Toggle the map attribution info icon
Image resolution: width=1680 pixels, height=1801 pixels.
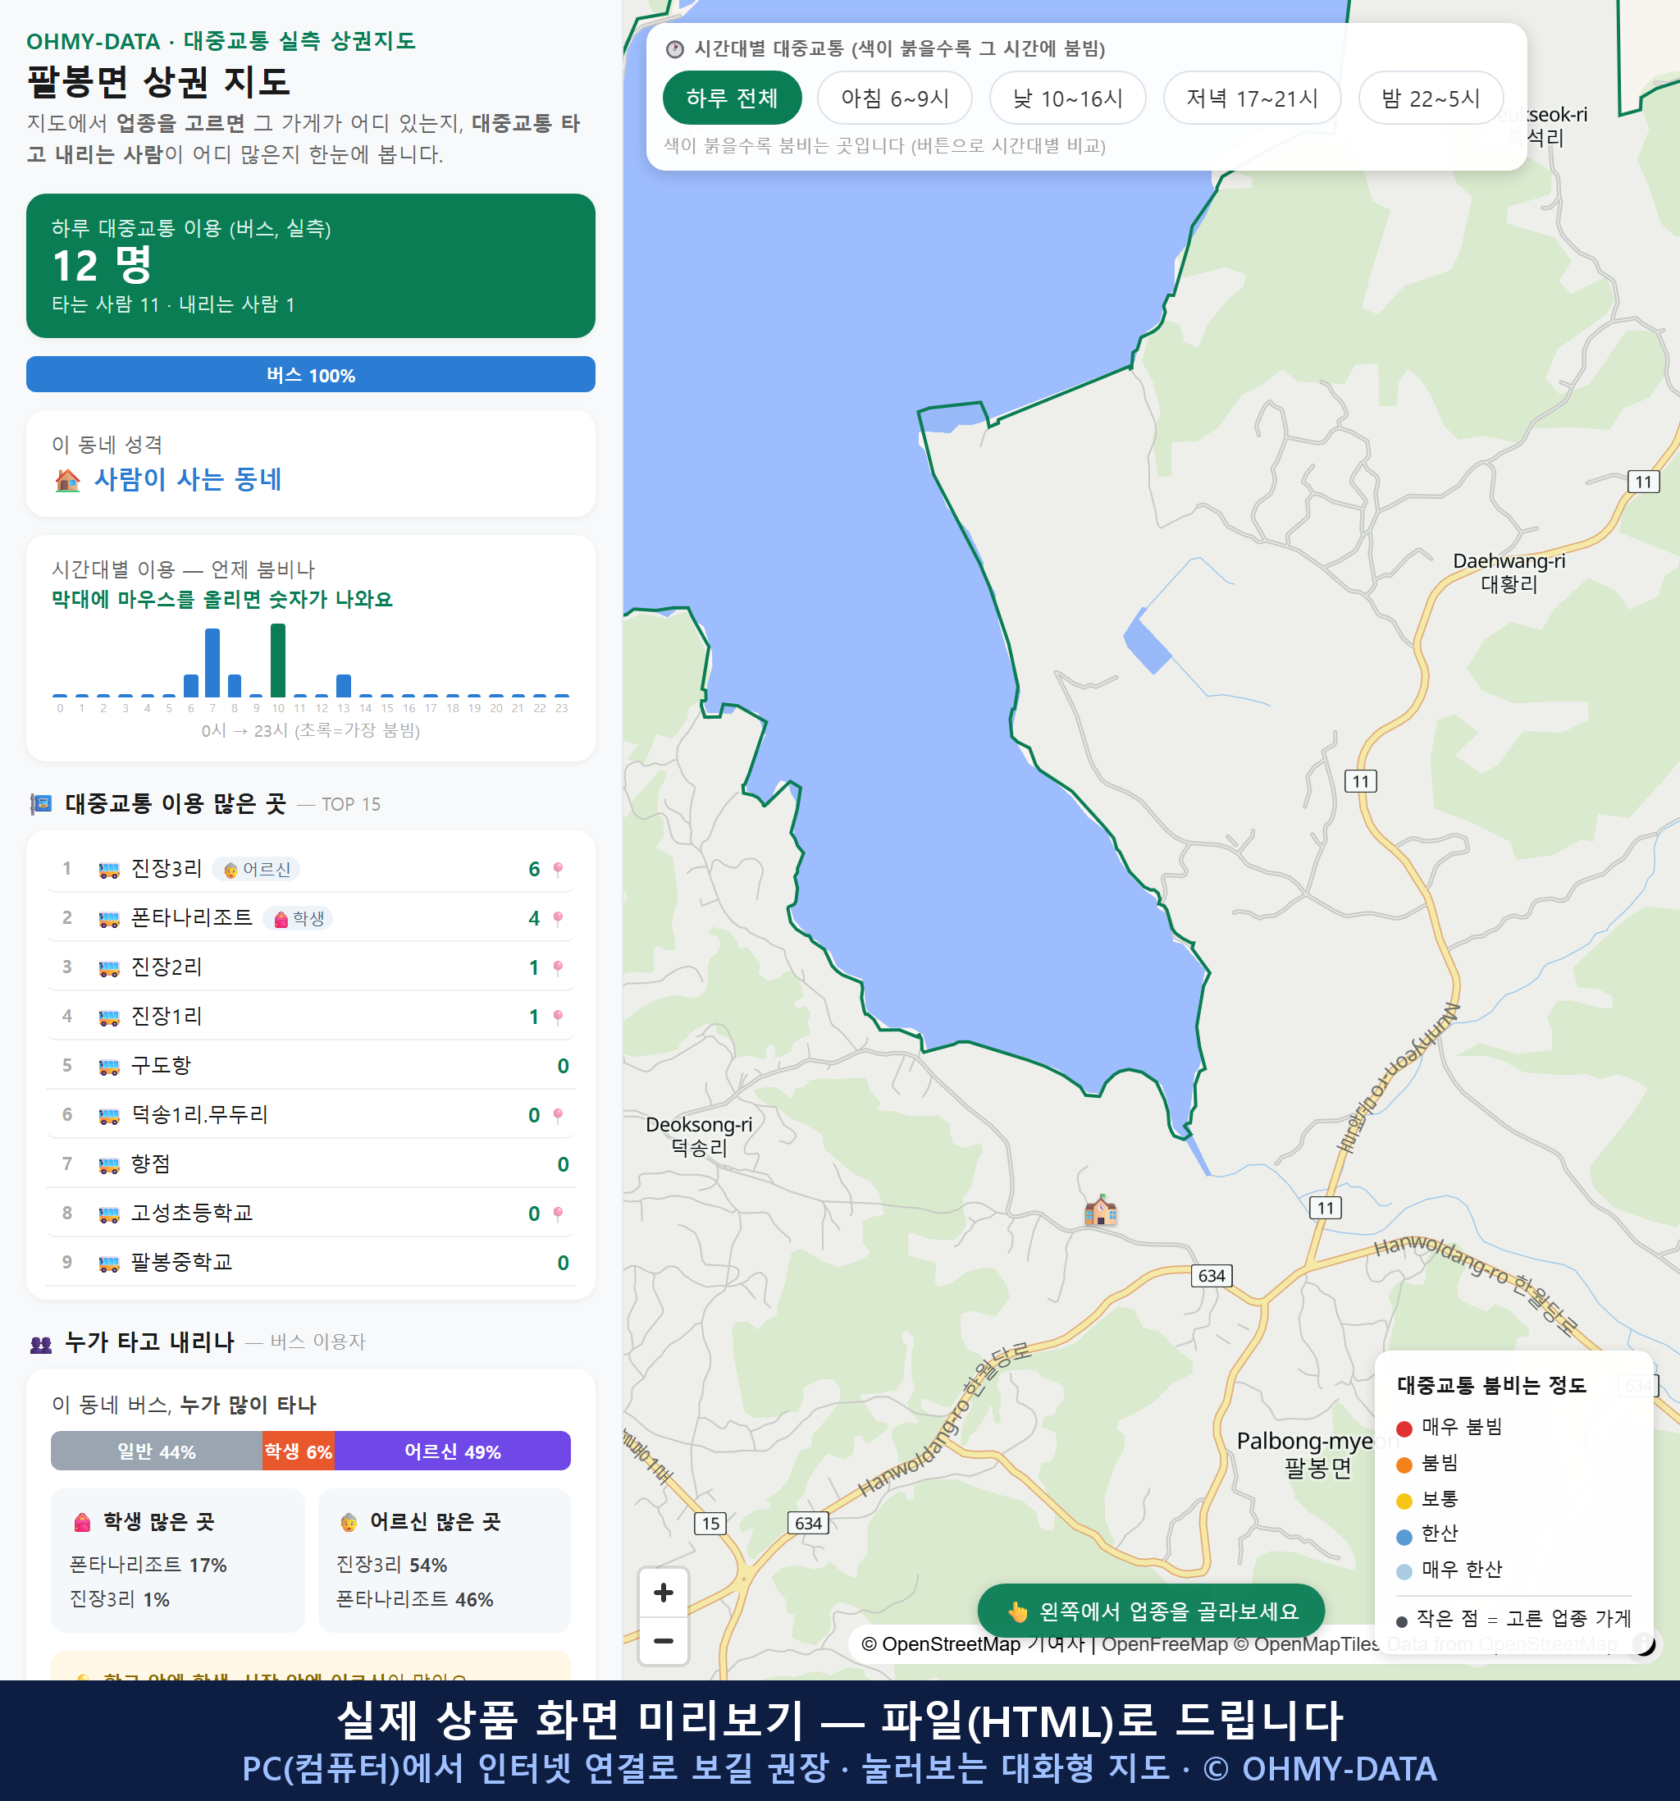point(1644,1643)
